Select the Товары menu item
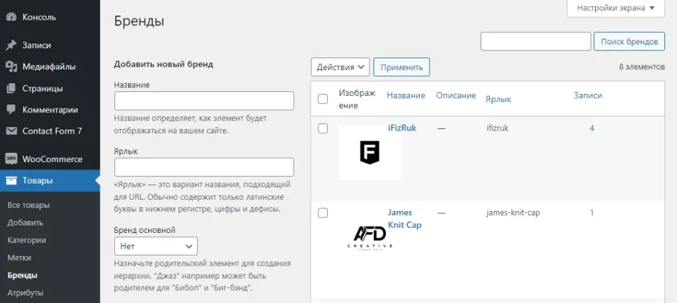677x303 pixels. 50,181
